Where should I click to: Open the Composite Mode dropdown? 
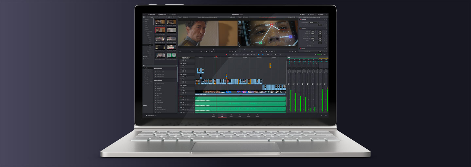(x=313, y=23)
